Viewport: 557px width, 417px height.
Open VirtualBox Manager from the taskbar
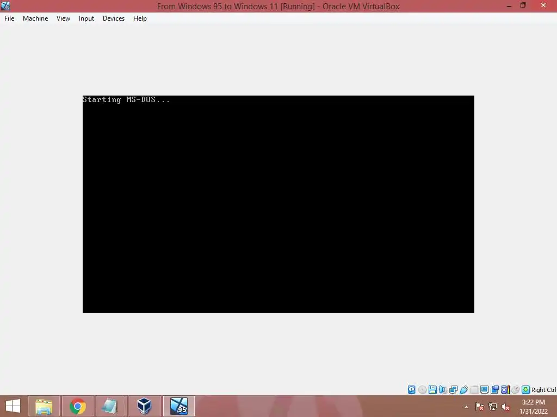pos(145,406)
